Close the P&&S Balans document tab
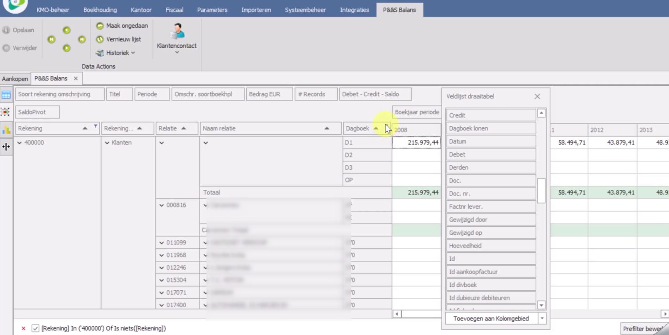 (x=76, y=78)
